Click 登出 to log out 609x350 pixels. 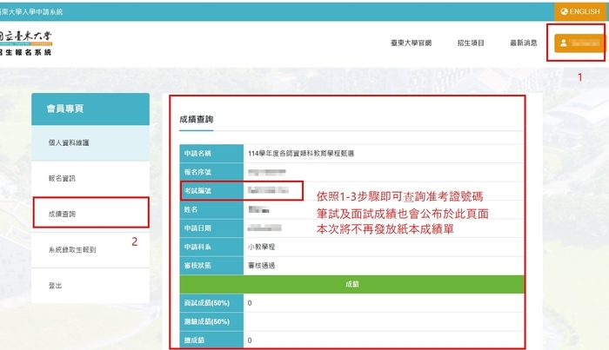56,286
